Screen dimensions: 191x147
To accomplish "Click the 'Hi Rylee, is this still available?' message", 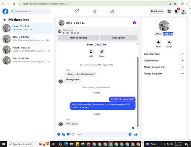I will click(x=80, y=74).
